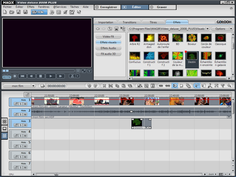Open the Fenêtres menu
Viewport: 236px width, 177px height.
(44, 7)
